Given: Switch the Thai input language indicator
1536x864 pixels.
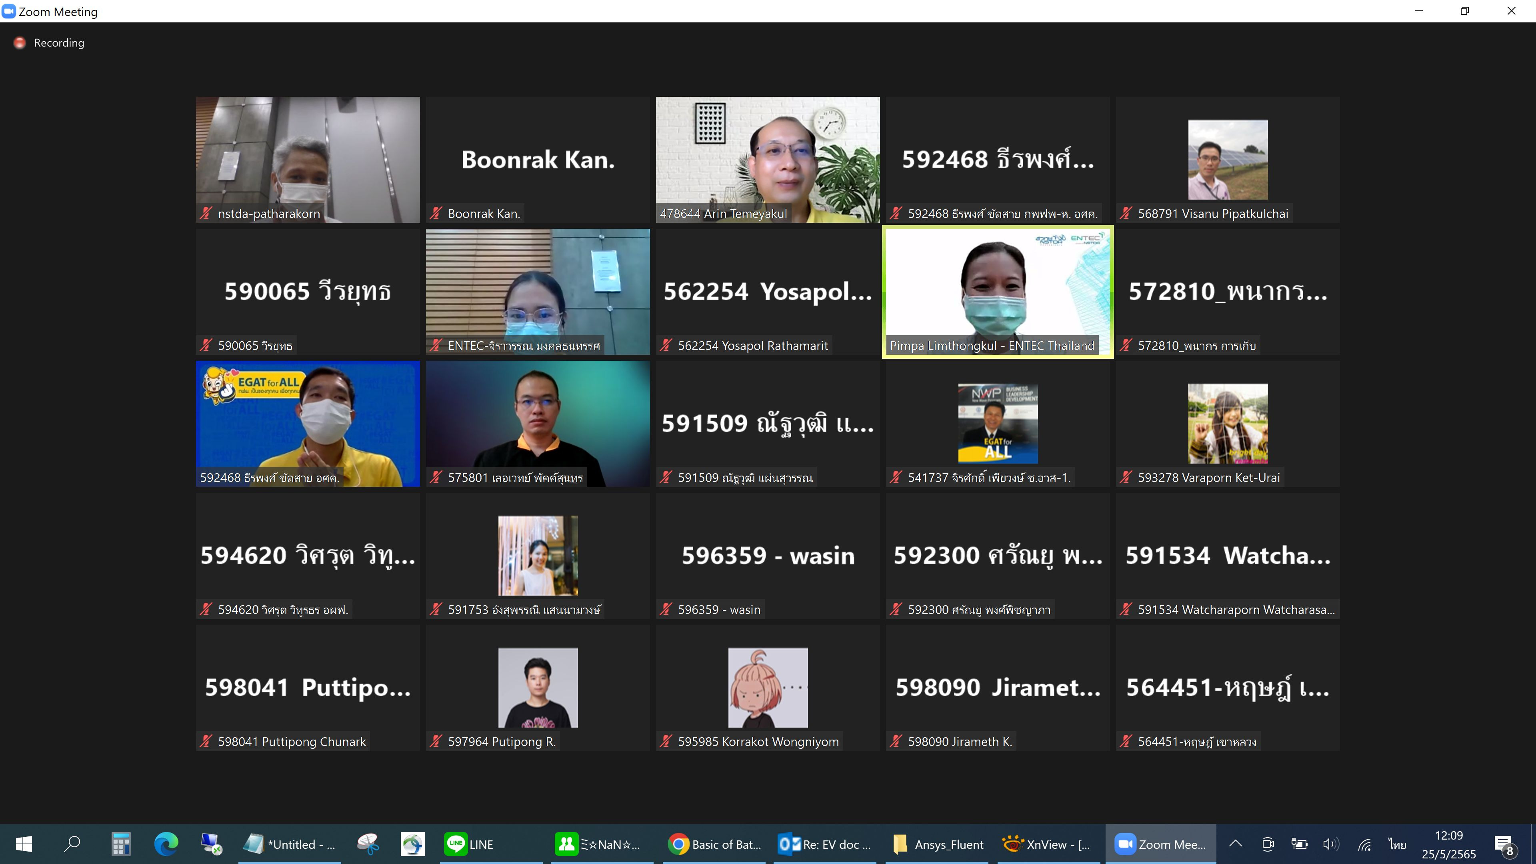Looking at the screenshot, I should click(x=1397, y=844).
